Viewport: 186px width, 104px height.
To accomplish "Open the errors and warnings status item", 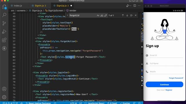I will (10, 103).
